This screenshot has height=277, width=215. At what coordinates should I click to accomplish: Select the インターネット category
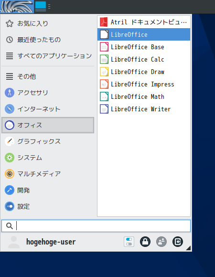click(x=48, y=109)
